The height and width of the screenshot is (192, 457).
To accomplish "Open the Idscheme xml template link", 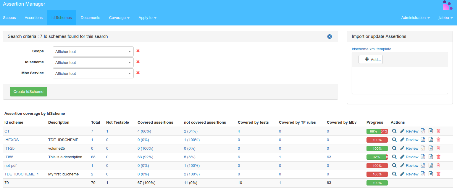I will tap(371, 49).
